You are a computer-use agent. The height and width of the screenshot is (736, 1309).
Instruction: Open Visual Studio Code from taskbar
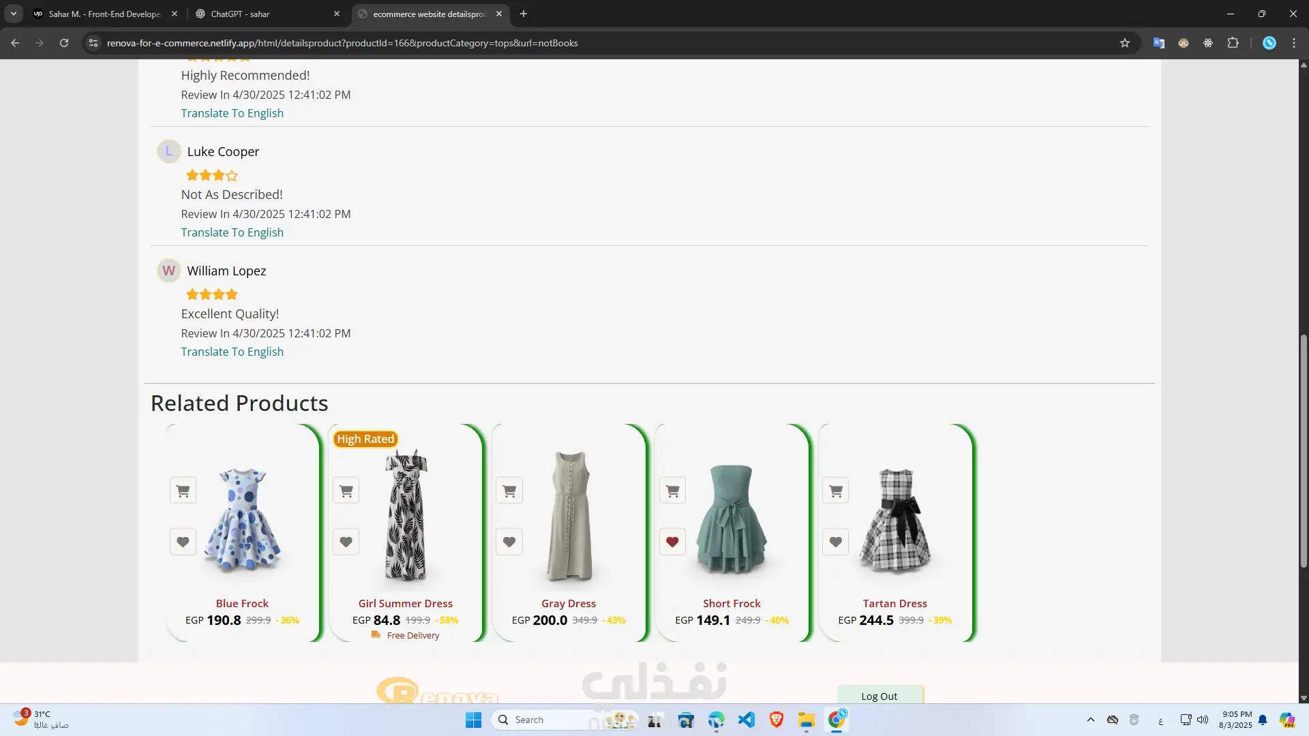pos(747,720)
